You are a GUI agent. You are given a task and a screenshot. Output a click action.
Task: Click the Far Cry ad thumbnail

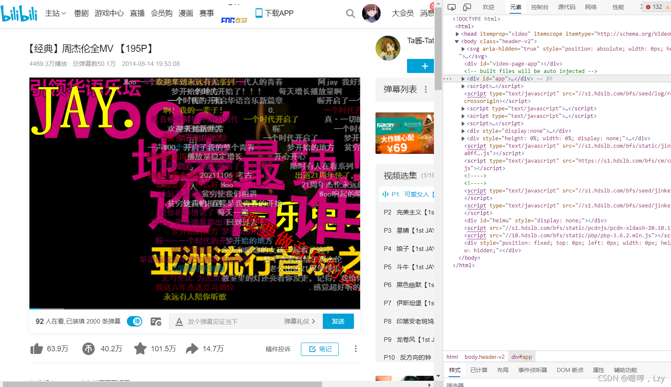[405, 133]
